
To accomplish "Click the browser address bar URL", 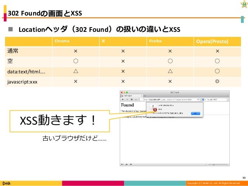I will tap(170, 99).
